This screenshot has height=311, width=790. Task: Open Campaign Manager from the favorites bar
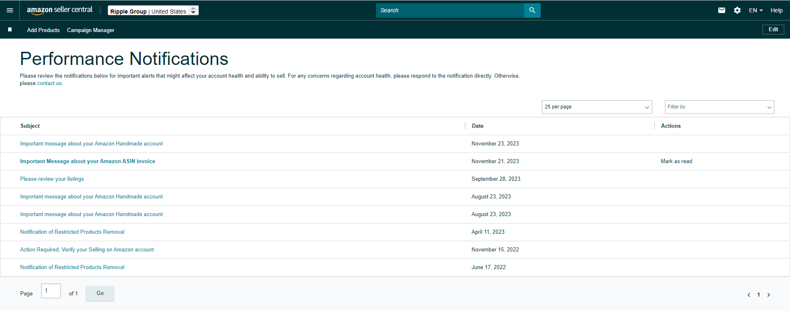(91, 30)
